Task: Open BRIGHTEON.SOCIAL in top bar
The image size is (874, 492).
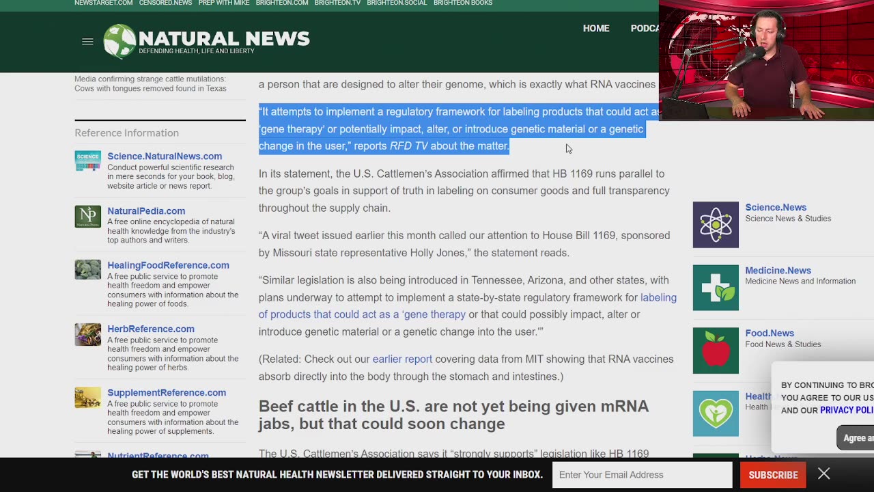Action: (x=397, y=3)
